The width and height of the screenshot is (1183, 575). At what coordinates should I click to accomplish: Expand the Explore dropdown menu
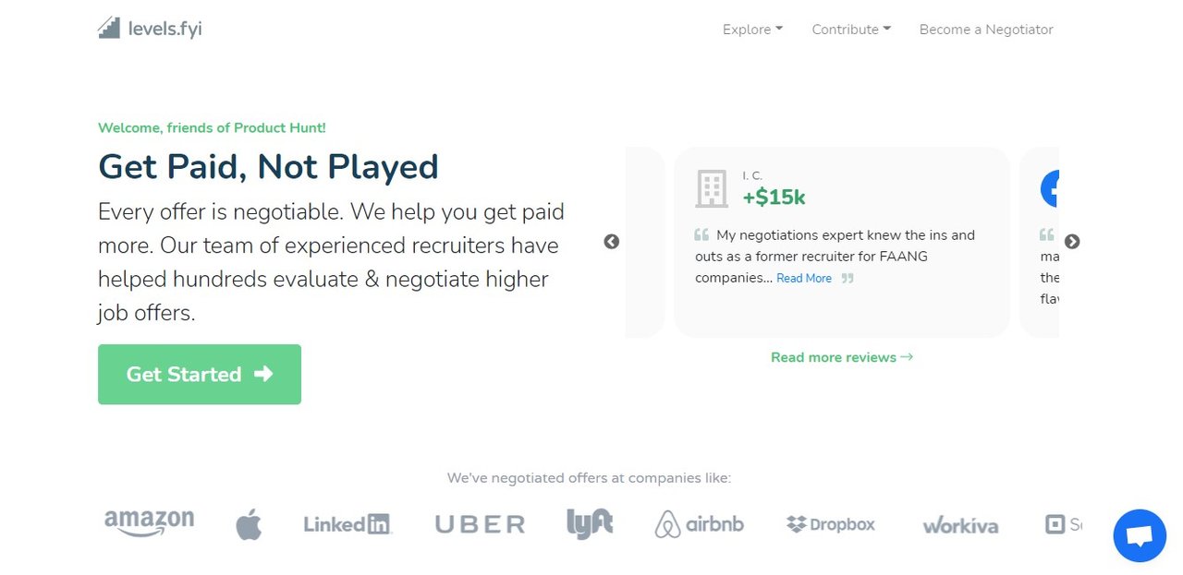(x=752, y=30)
